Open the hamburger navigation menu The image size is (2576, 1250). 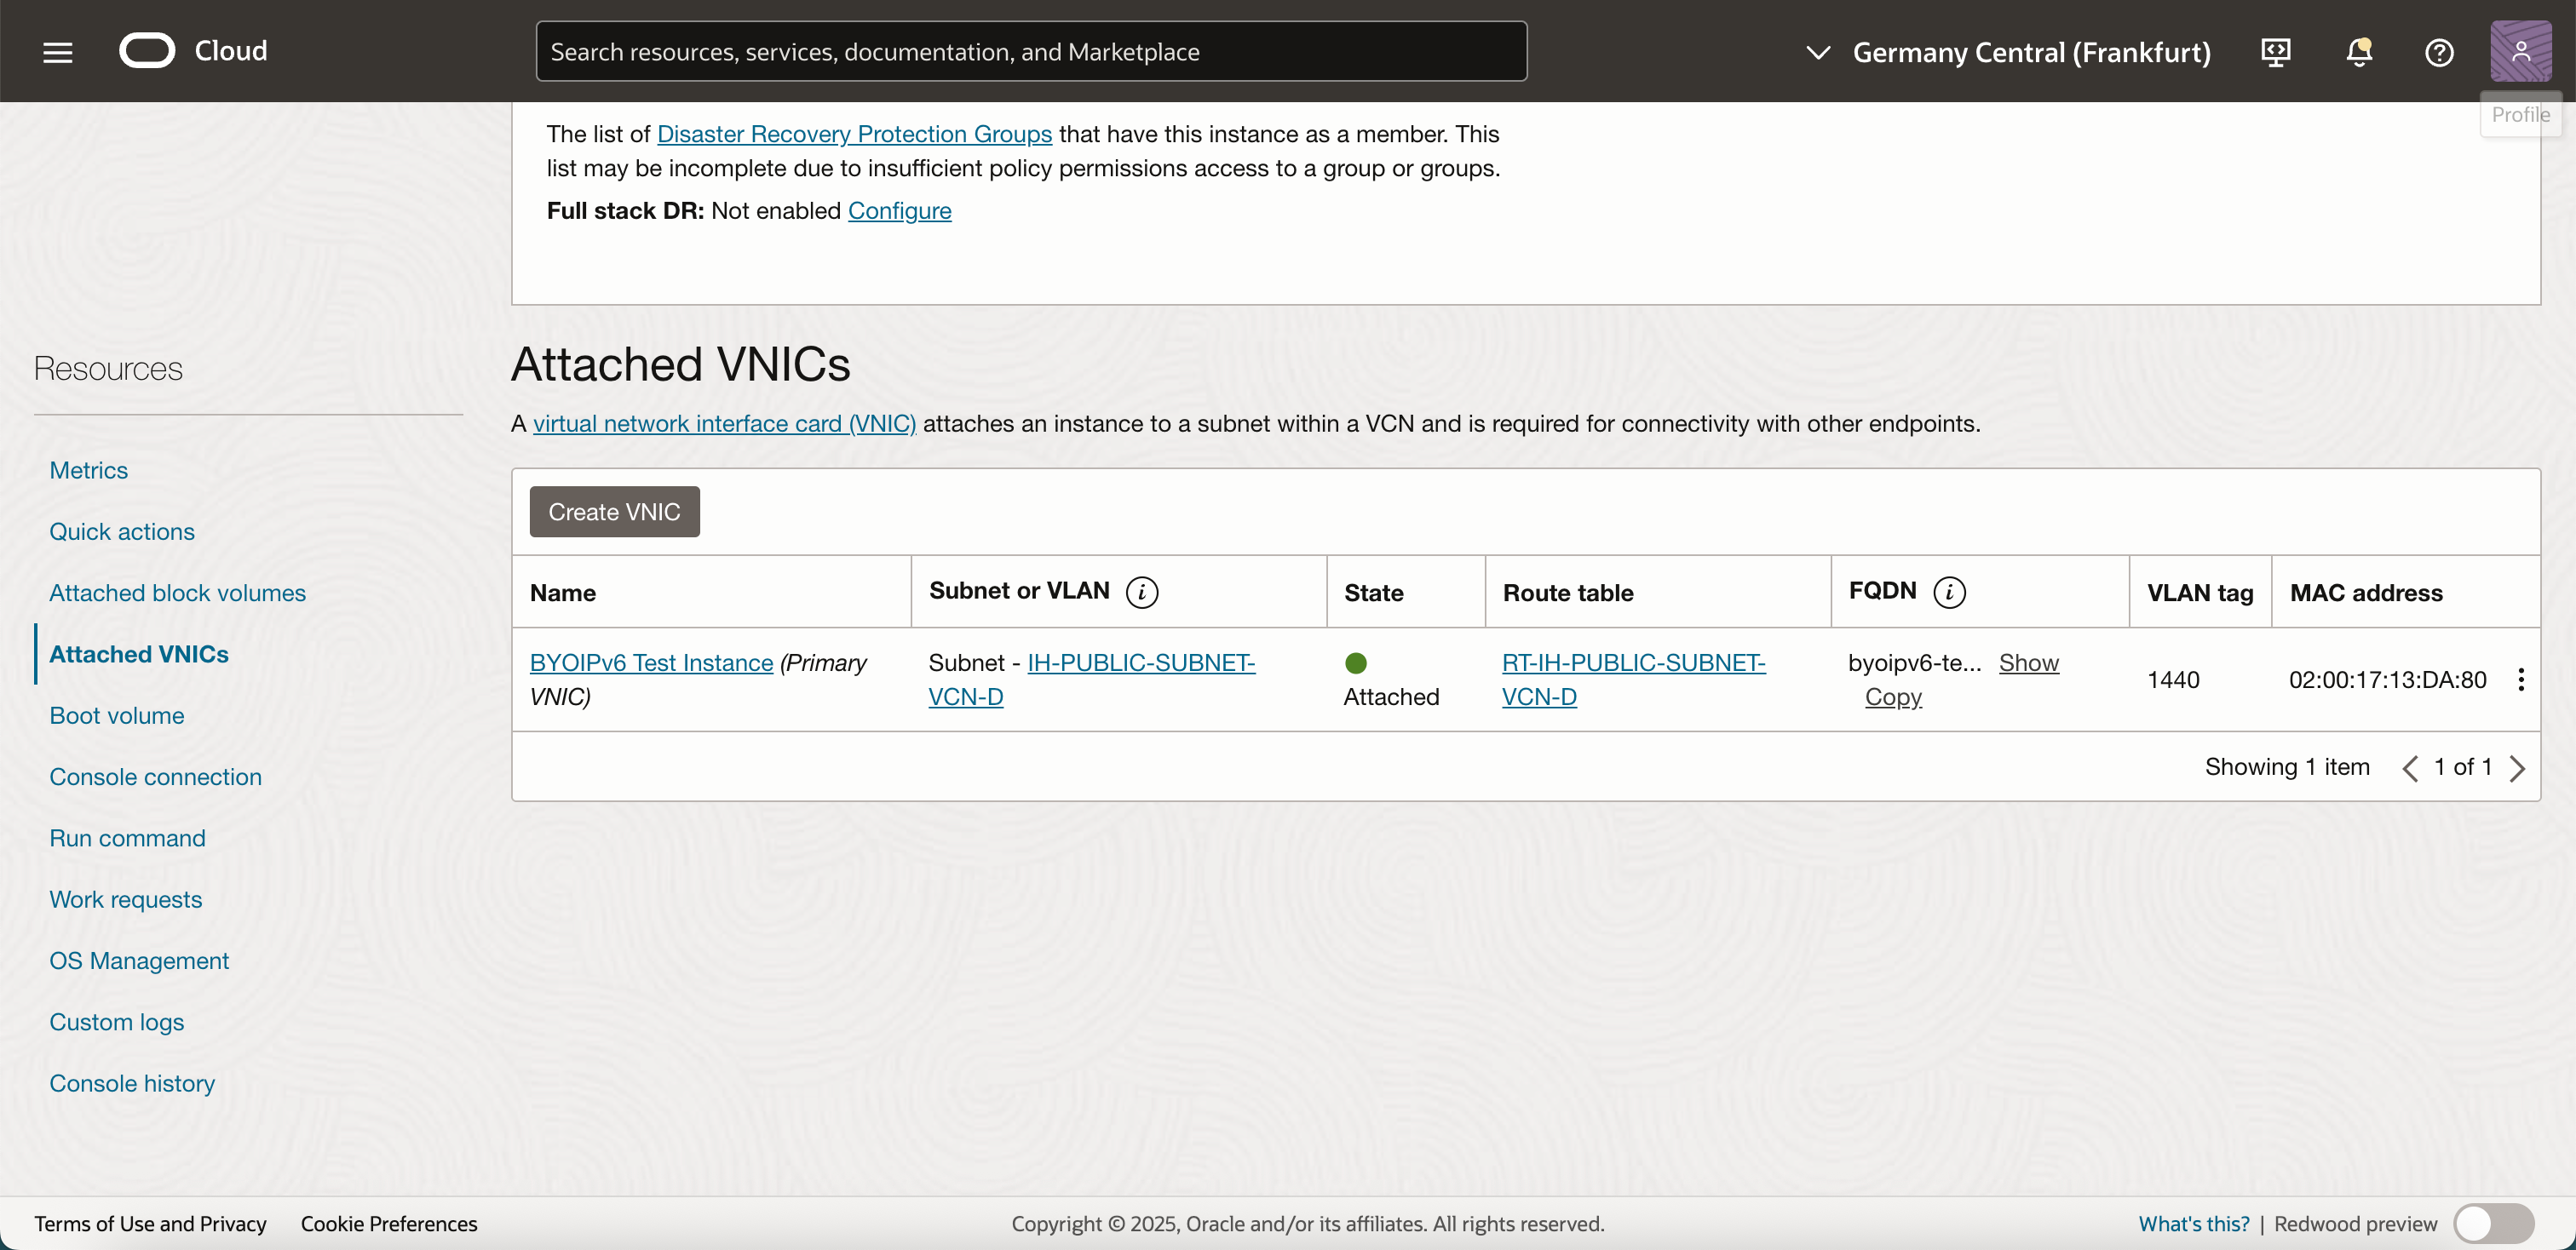pyautogui.click(x=57, y=52)
